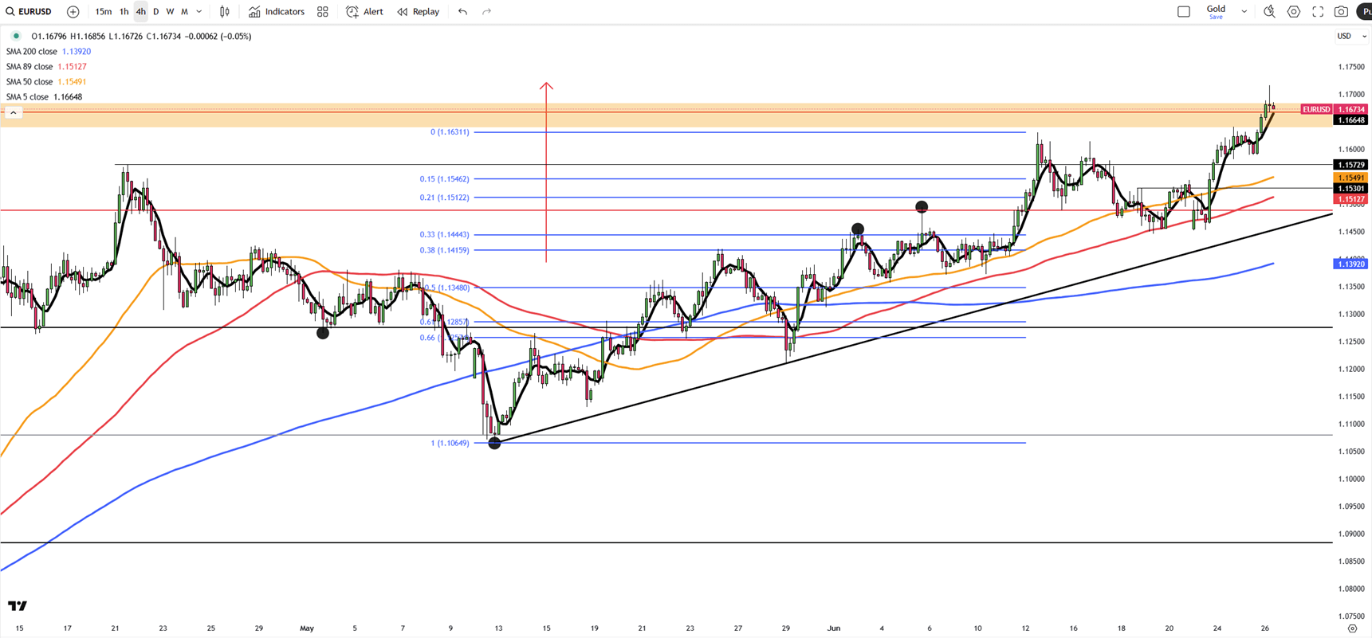
Task: Open the candlestick chart style selector
Action: [225, 12]
